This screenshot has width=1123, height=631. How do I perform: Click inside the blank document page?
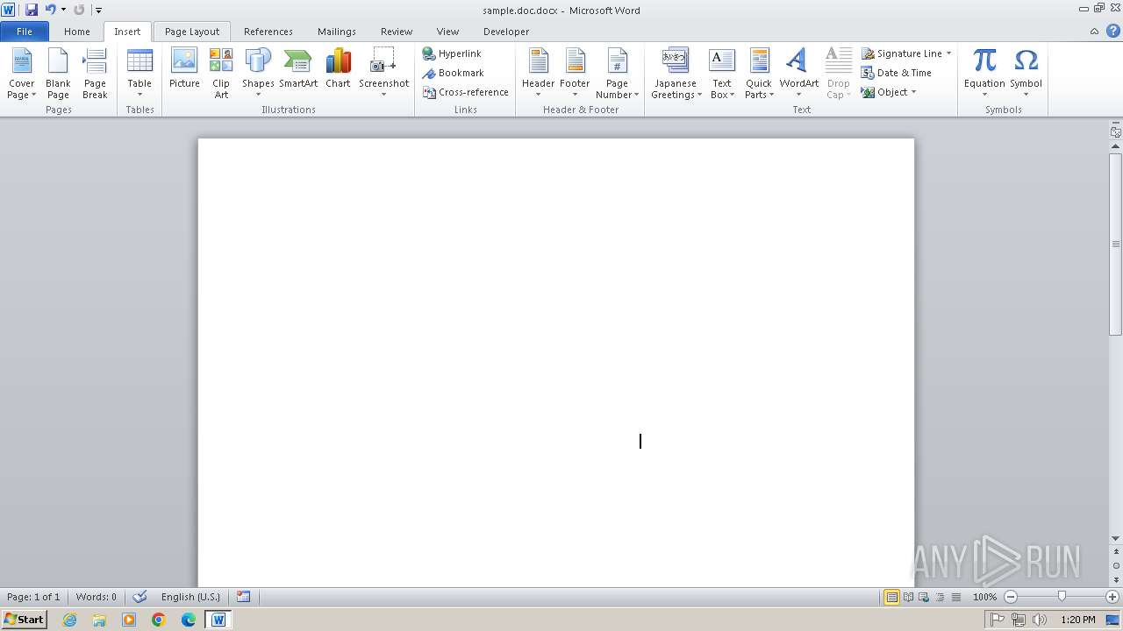555,361
